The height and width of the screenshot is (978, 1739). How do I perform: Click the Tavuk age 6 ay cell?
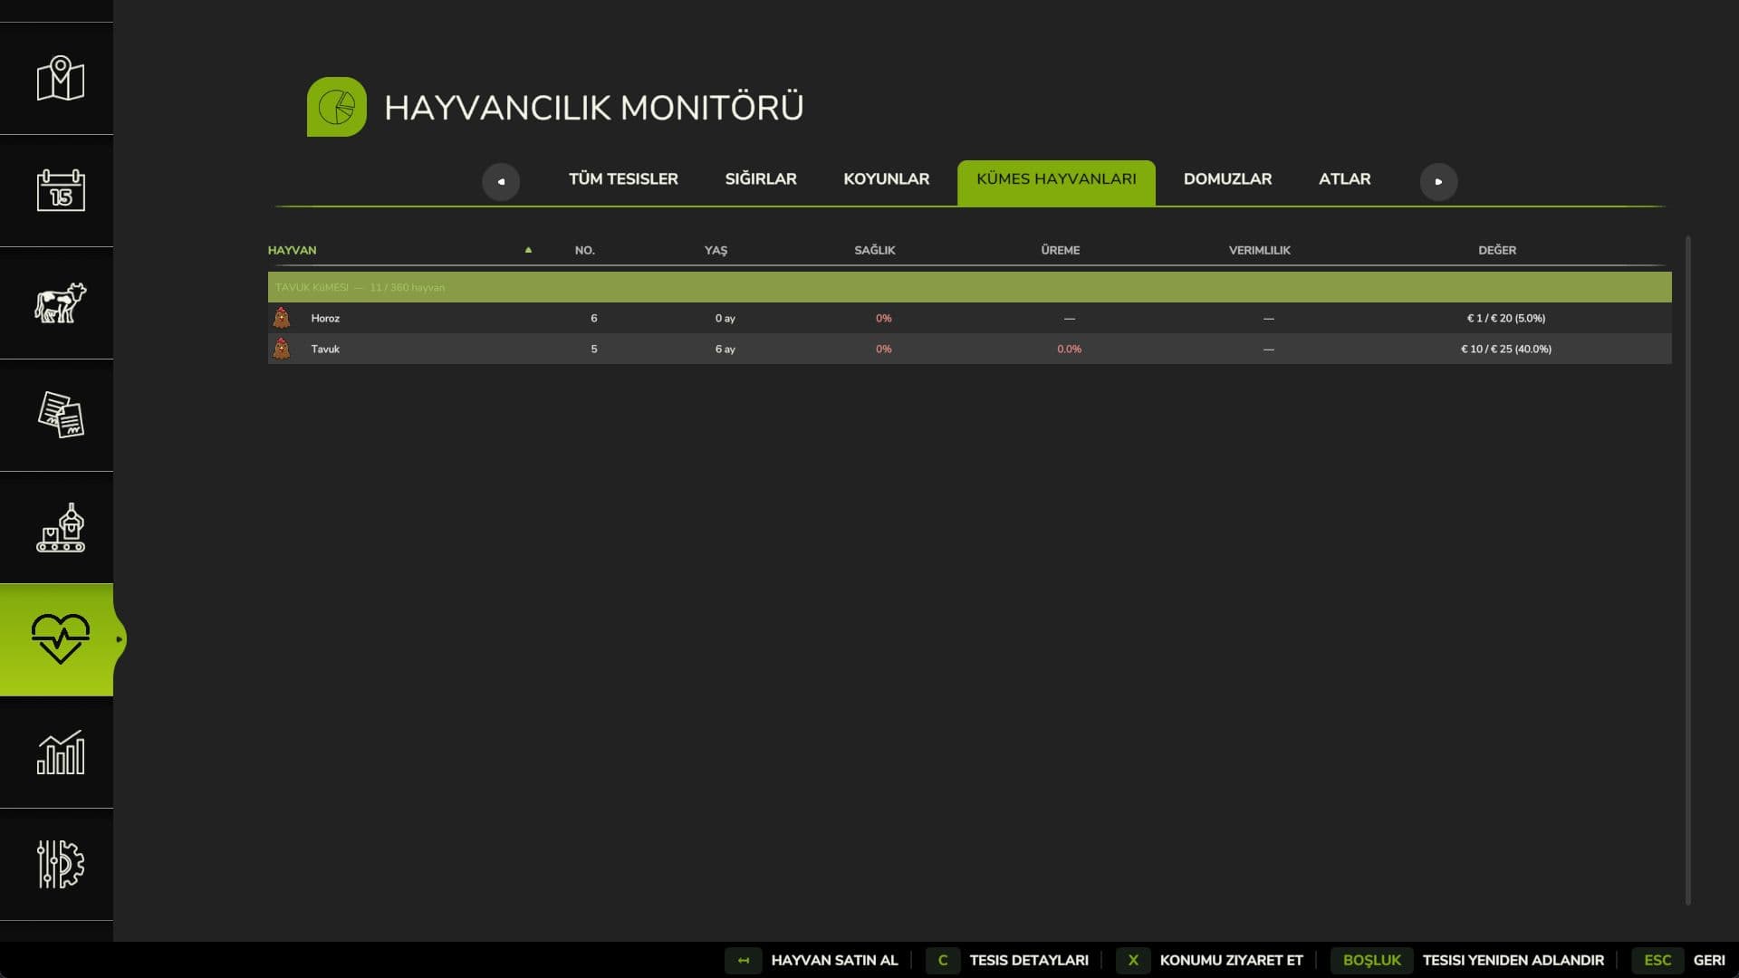click(725, 349)
